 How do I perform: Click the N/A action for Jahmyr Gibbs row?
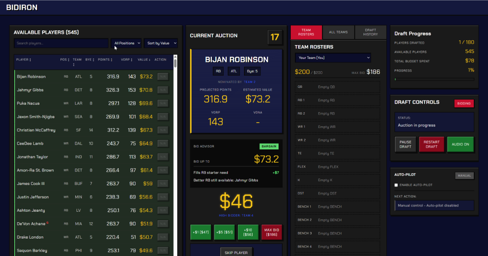(163, 90)
